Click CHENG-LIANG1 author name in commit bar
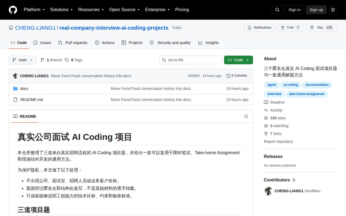The width and height of the screenshot is (346, 216). coord(34,76)
